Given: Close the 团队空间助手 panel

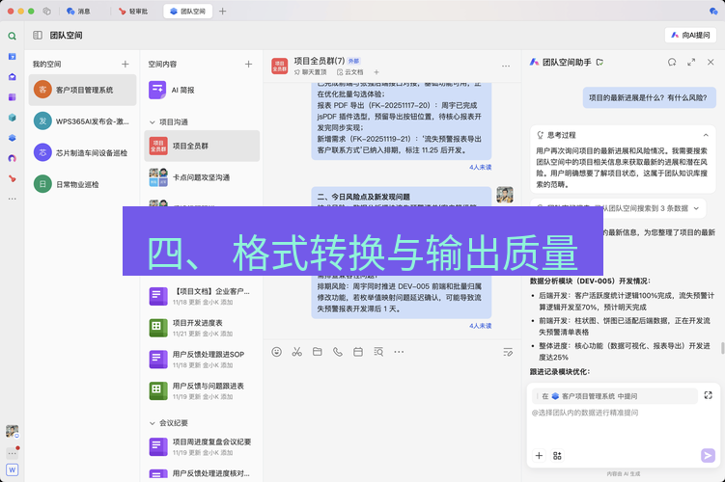Looking at the screenshot, I should pyautogui.click(x=711, y=62).
